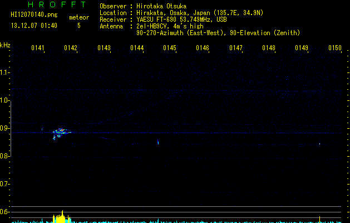350x223 pixels.
Task: Click time marker 0146
Action: (x=203, y=48)
